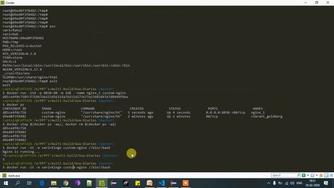Open Task View from the taskbar

[x=29, y=183]
